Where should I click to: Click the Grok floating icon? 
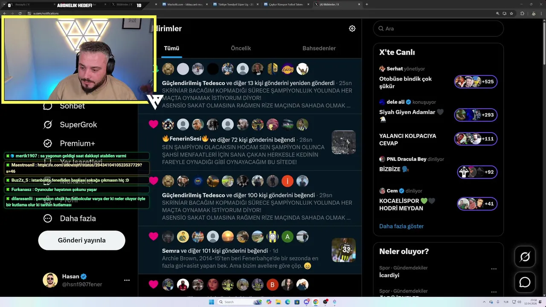[525, 257]
